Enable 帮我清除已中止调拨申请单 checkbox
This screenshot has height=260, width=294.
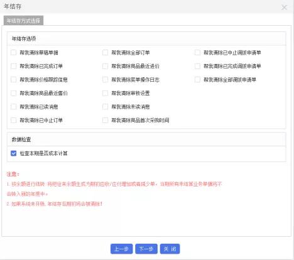197,52
